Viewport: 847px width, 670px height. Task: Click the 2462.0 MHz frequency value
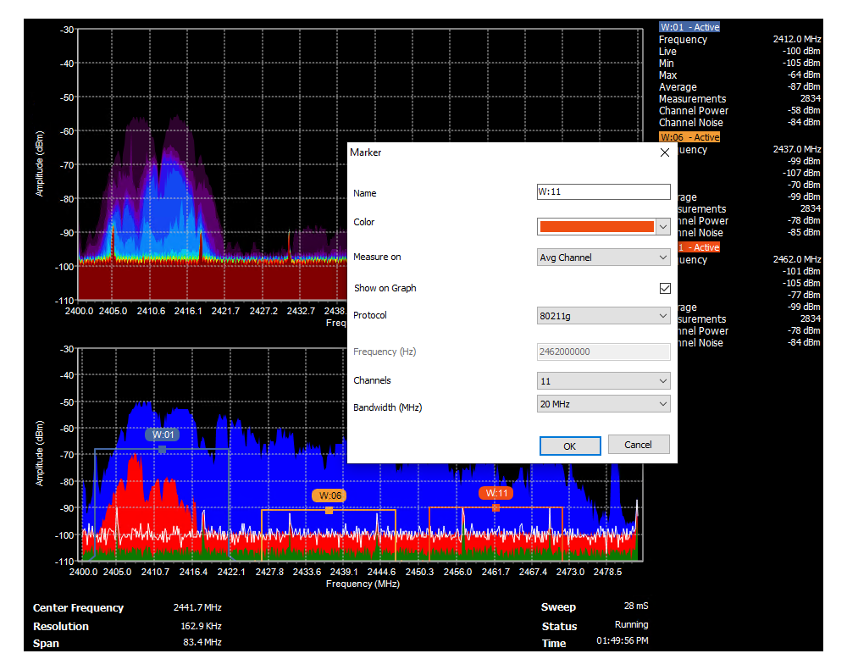(x=797, y=259)
